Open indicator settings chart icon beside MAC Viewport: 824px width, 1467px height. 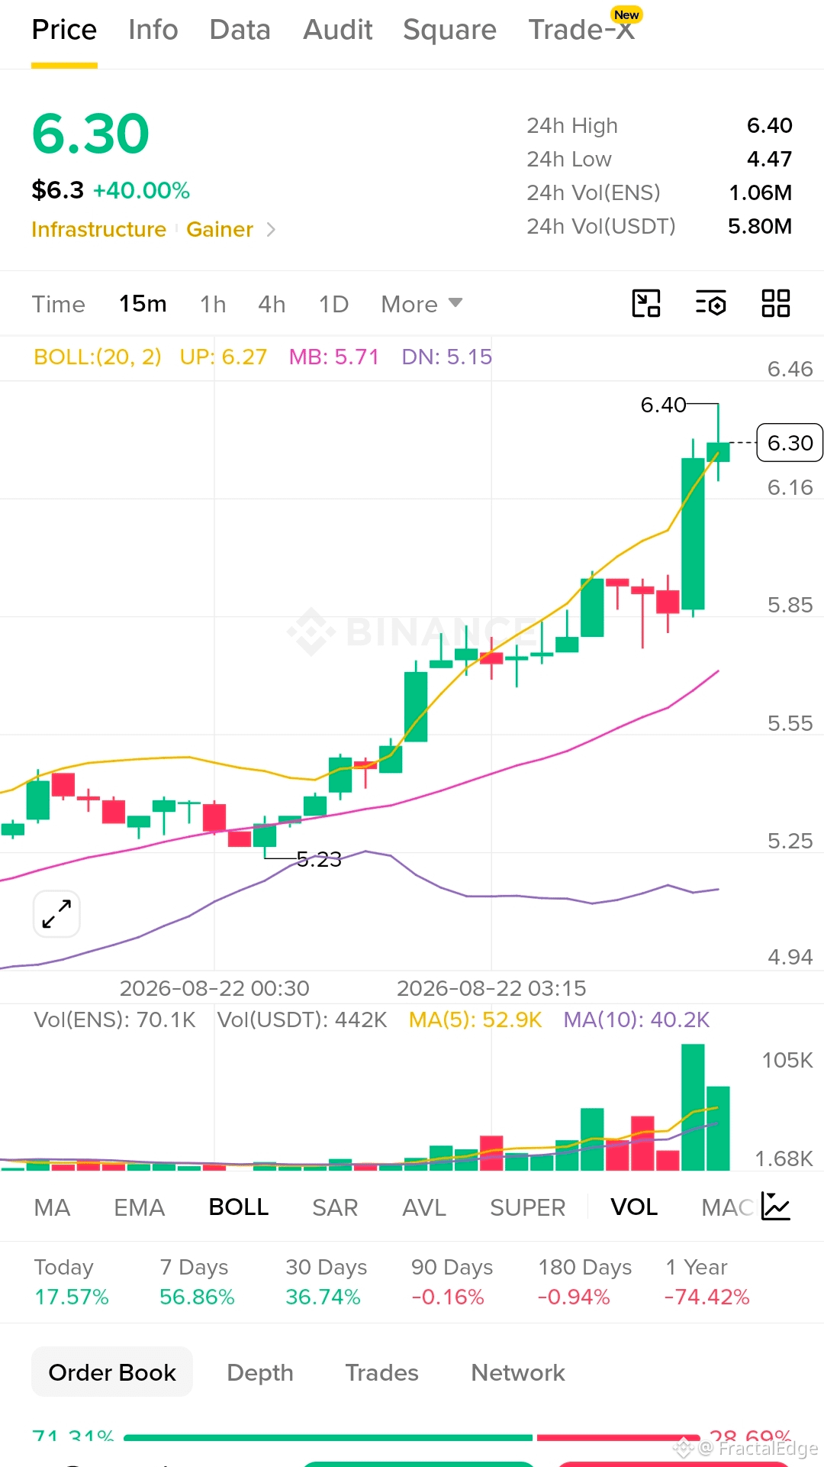coord(776,1207)
